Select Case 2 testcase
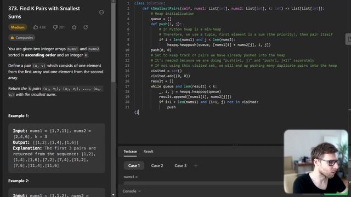The height and width of the screenshot is (197, 351). click(x=157, y=165)
